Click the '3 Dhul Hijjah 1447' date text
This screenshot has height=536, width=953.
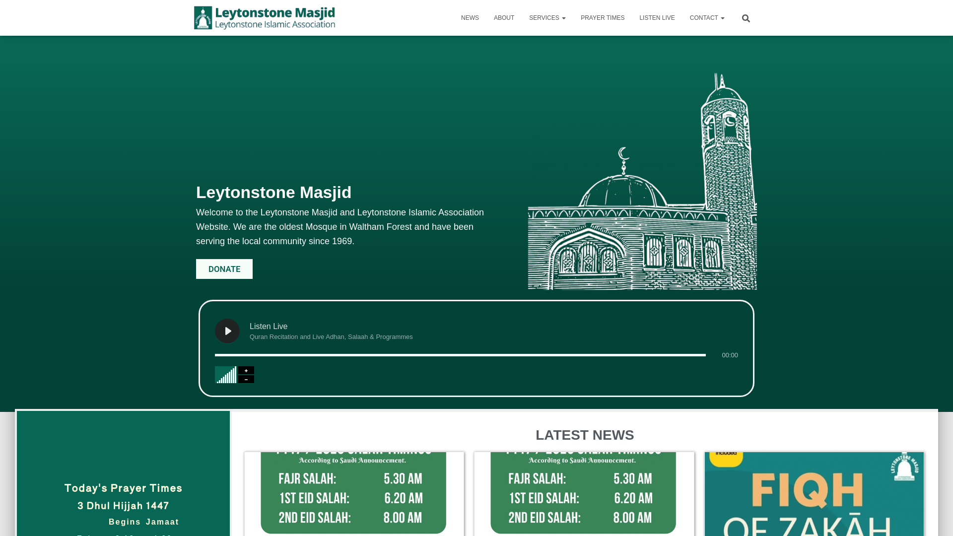pos(124,506)
